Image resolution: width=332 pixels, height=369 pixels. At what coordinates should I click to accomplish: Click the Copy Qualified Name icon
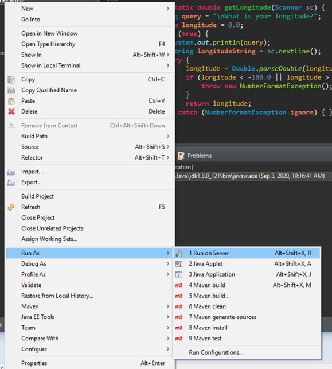(11, 90)
